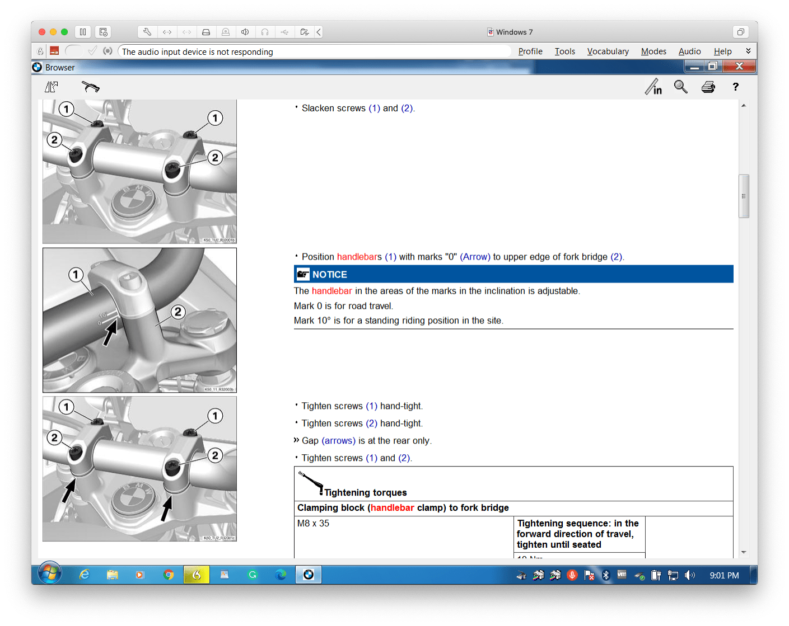The height and width of the screenshot is (626, 789).
Task: Open Windows Explorer folder from taskbar
Action: pos(113,575)
